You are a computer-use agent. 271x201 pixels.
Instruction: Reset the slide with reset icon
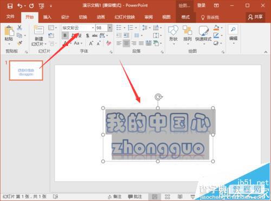click(51, 35)
